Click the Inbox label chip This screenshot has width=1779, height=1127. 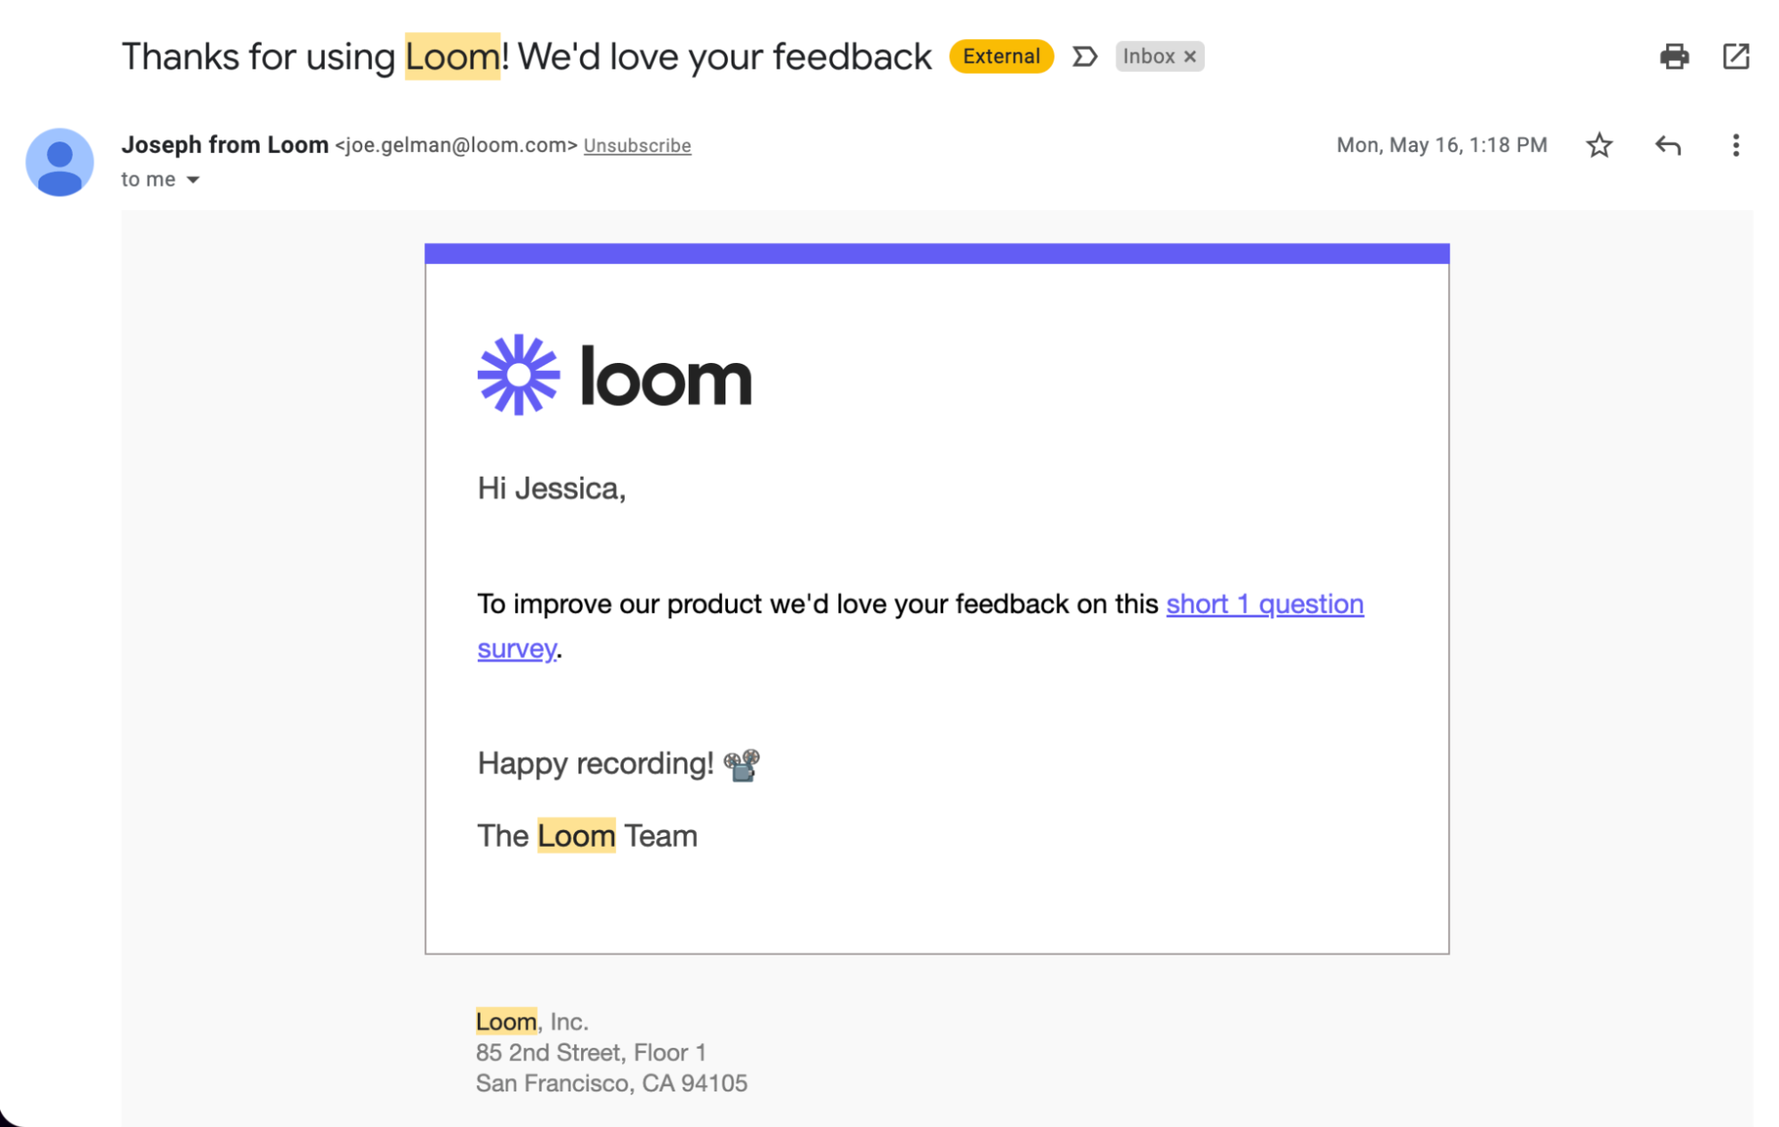tap(1148, 57)
